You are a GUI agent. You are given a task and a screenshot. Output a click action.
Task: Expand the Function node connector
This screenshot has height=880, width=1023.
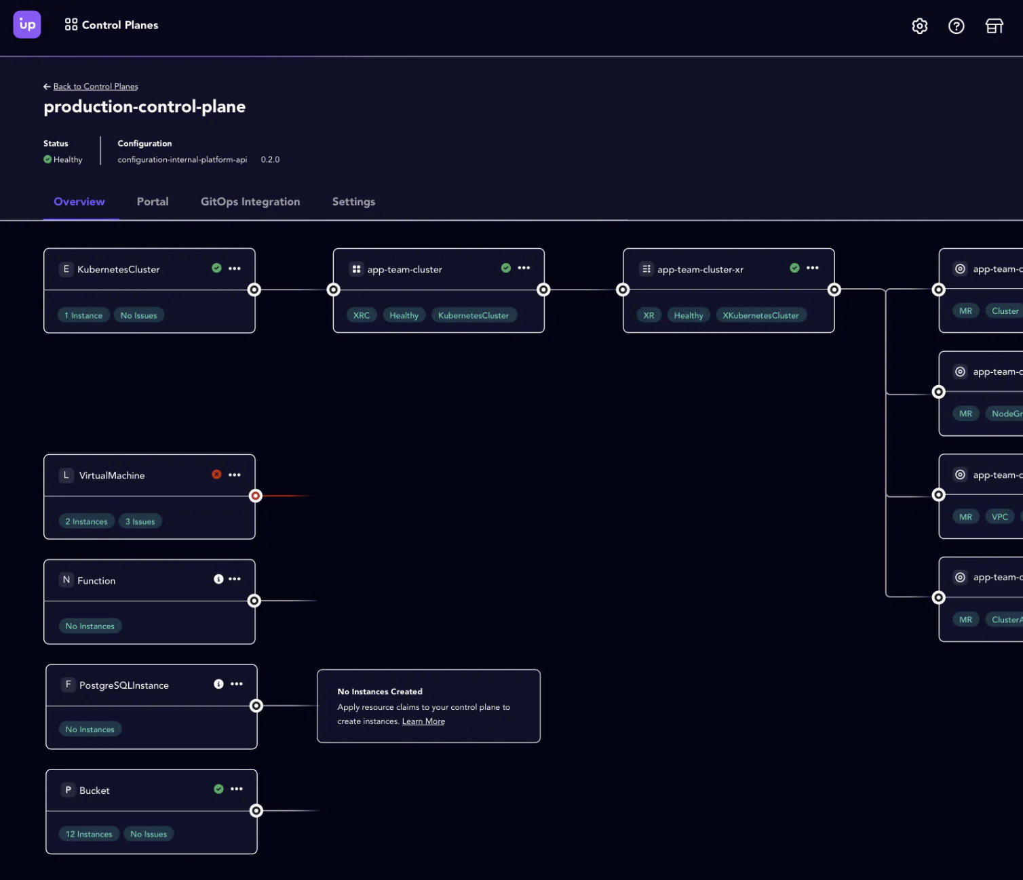click(x=254, y=601)
